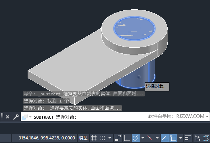Toggle the infer constraints icon beside Ortho
Viewport: 210px width, 143px height.
click(x=118, y=138)
